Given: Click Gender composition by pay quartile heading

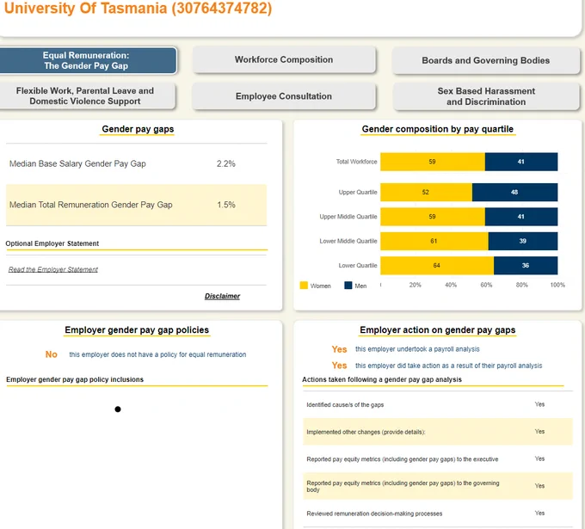Looking at the screenshot, I should click(438, 129).
